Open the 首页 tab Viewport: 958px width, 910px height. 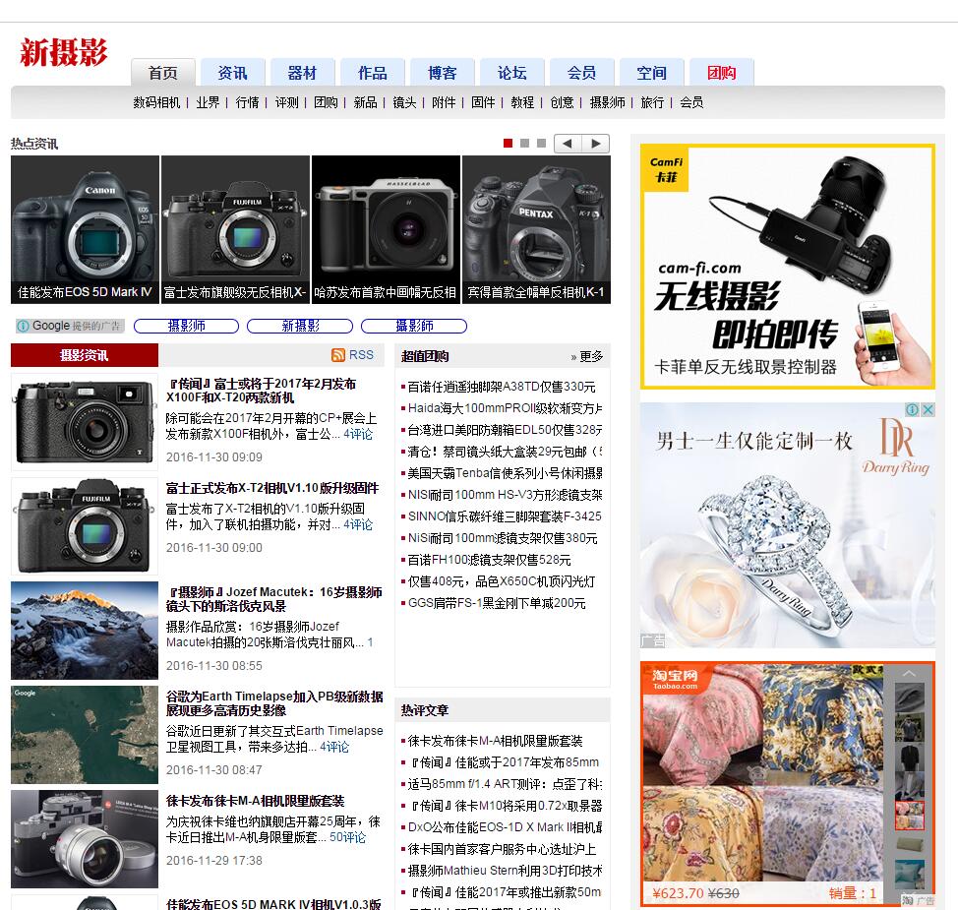pyautogui.click(x=163, y=73)
